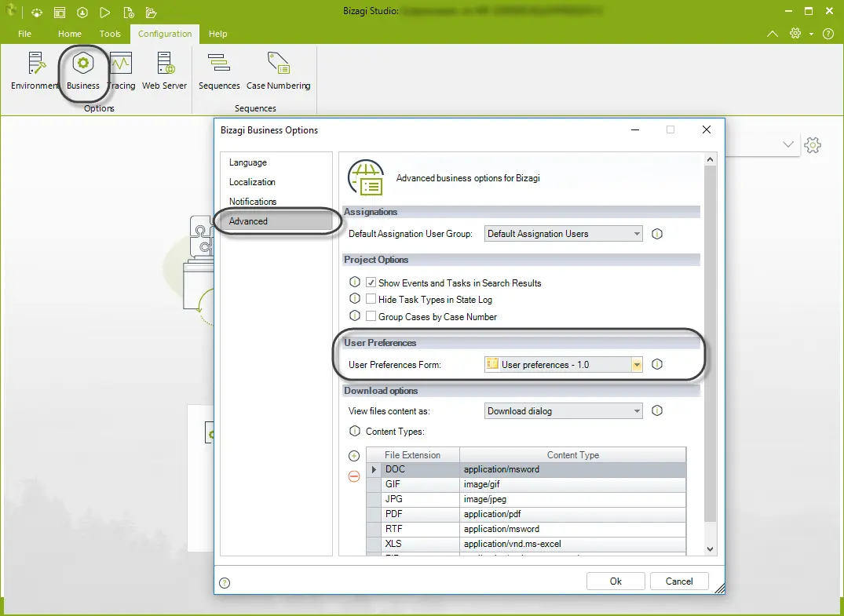The height and width of the screenshot is (616, 844).
Task: Show info for User Preferences Form
Action: click(x=656, y=365)
